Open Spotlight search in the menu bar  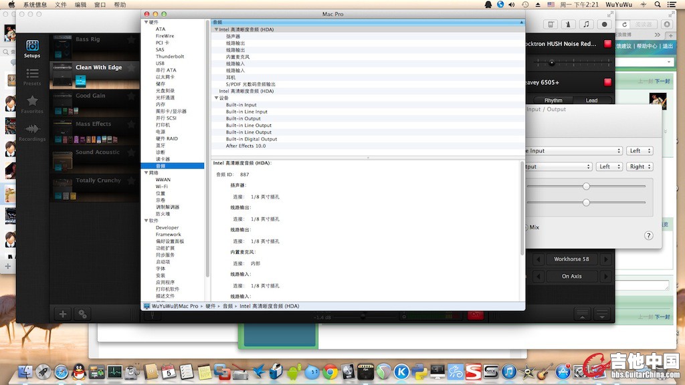coord(658,5)
